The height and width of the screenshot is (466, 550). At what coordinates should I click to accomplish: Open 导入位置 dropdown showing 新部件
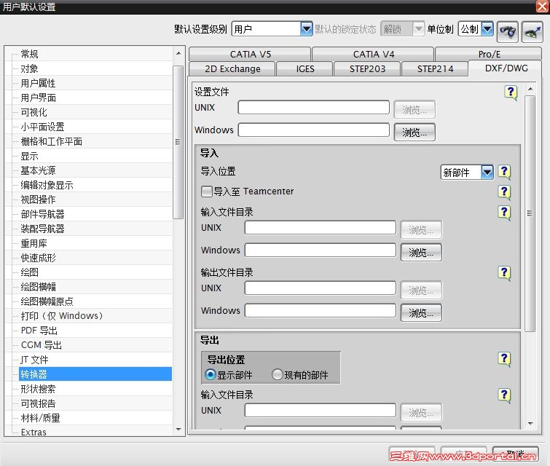coord(467,172)
